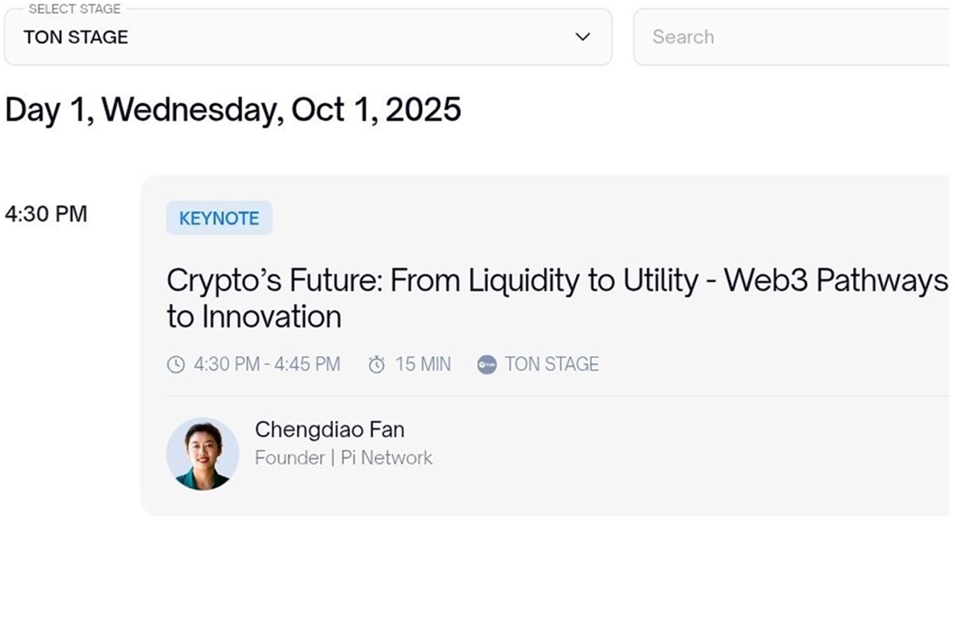
Task: Click the 4:30 PM timeslot label
Action: tap(46, 214)
